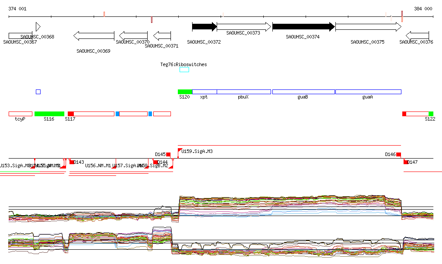
Task: Click the black SAOUHSC_00372 gene arrow
Action: [x=204, y=27]
